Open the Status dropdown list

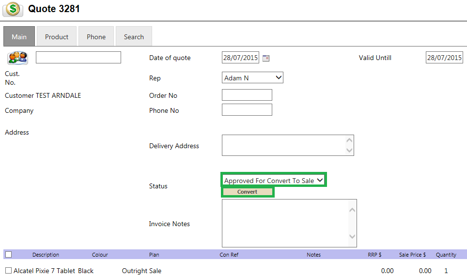point(273,180)
